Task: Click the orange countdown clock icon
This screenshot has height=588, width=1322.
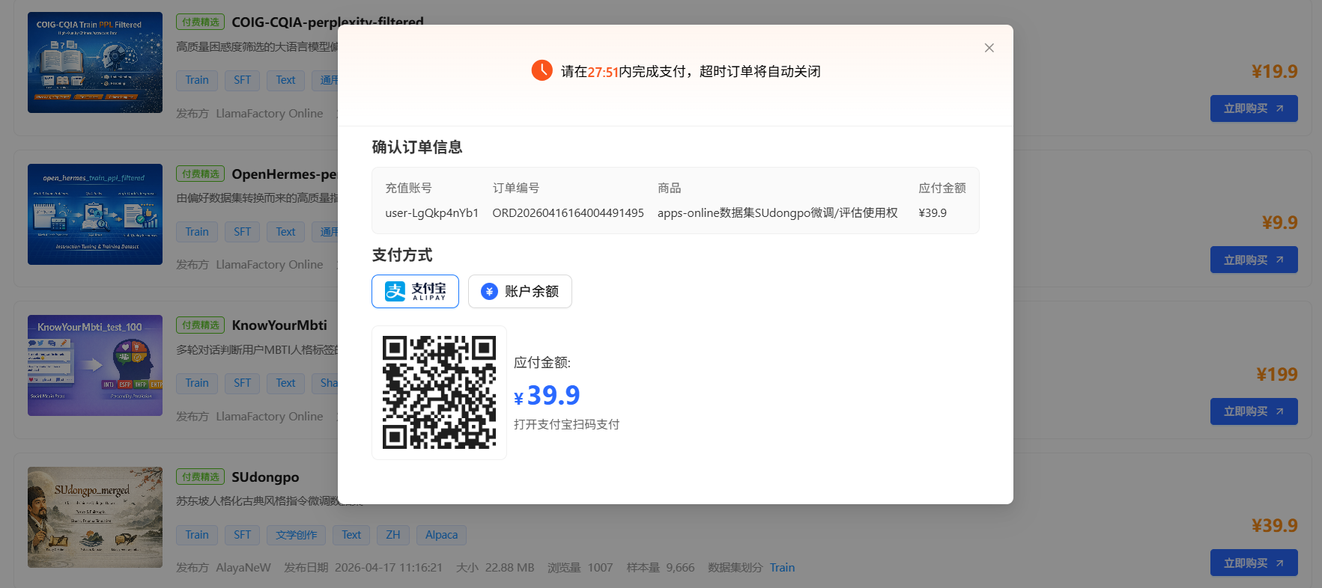Action: click(x=542, y=71)
